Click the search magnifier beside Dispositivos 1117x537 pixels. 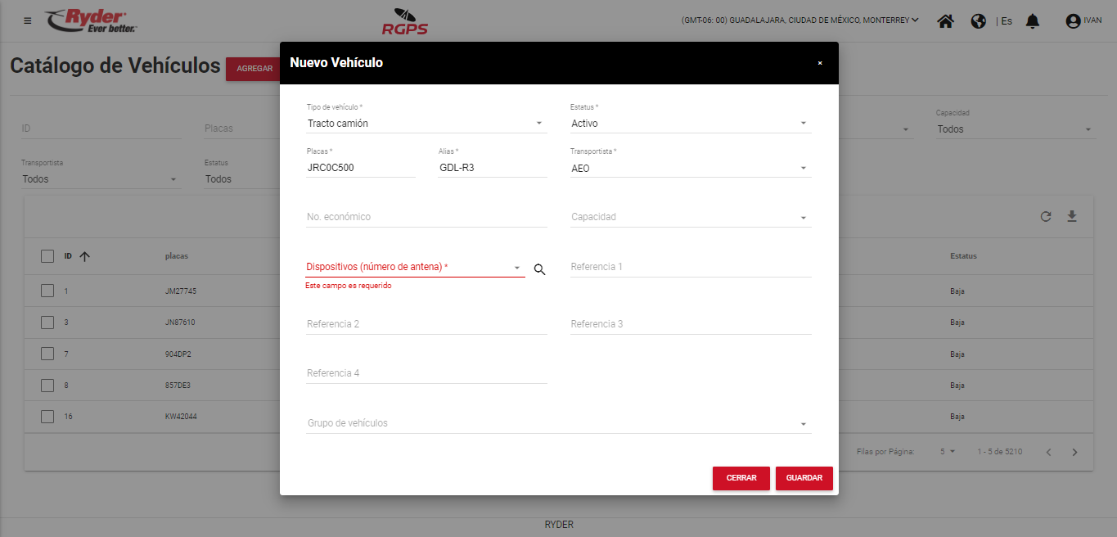click(x=539, y=268)
